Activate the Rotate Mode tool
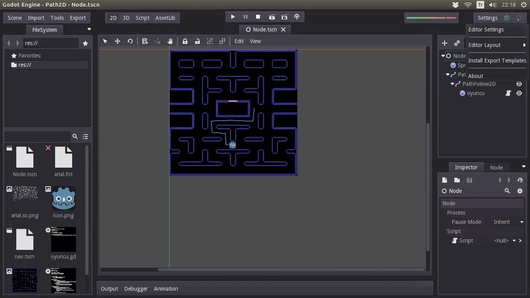530x298 pixels. 130,41
